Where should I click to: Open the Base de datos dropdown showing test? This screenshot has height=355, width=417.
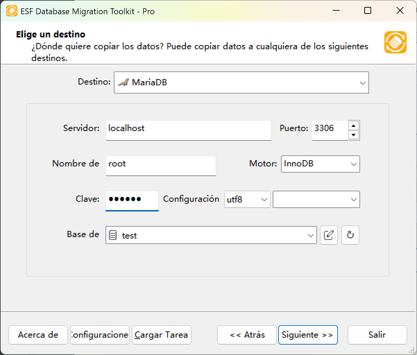click(x=310, y=235)
